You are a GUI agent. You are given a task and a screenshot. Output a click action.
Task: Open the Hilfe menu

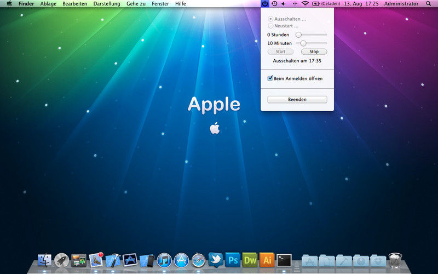pyautogui.click(x=181, y=4)
